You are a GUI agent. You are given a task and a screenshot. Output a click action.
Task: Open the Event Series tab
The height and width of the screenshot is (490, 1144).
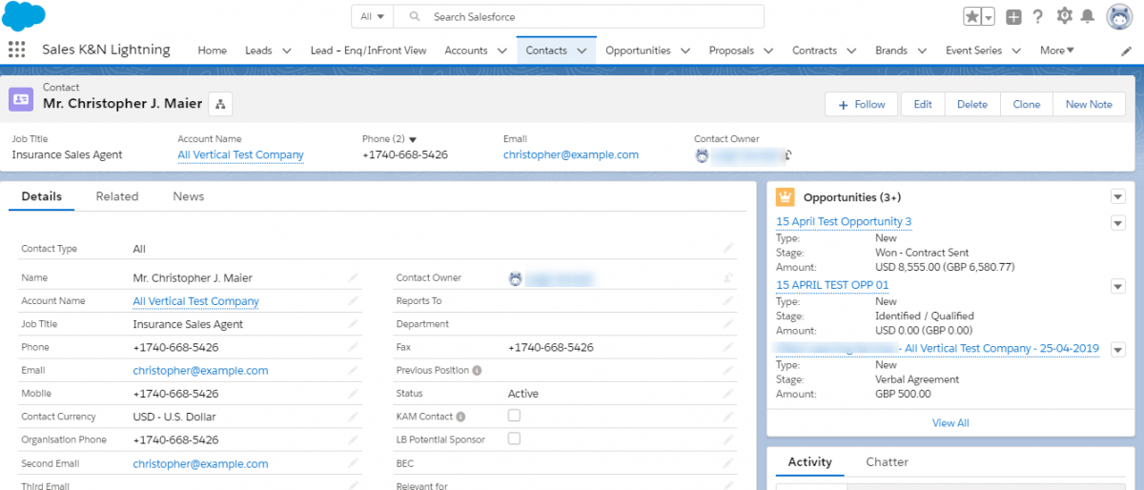975,51
